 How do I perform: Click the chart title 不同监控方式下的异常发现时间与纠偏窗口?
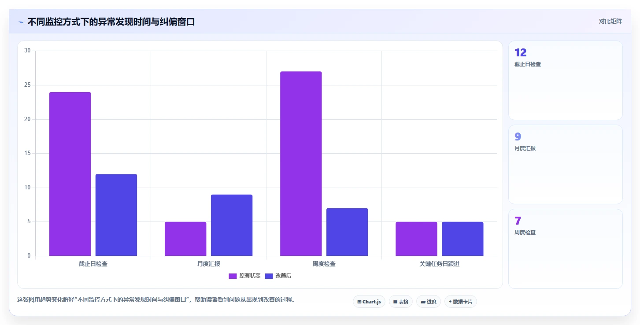pyautogui.click(x=111, y=22)
